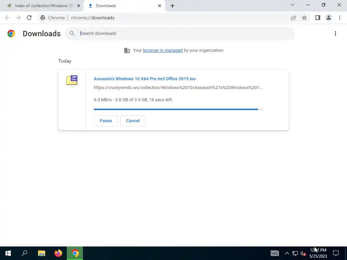The height and width of the screenshot is (260, 347).
Task: Switch to the Index of /collection/Windows 10 tab
Action: tap(42, 6)
